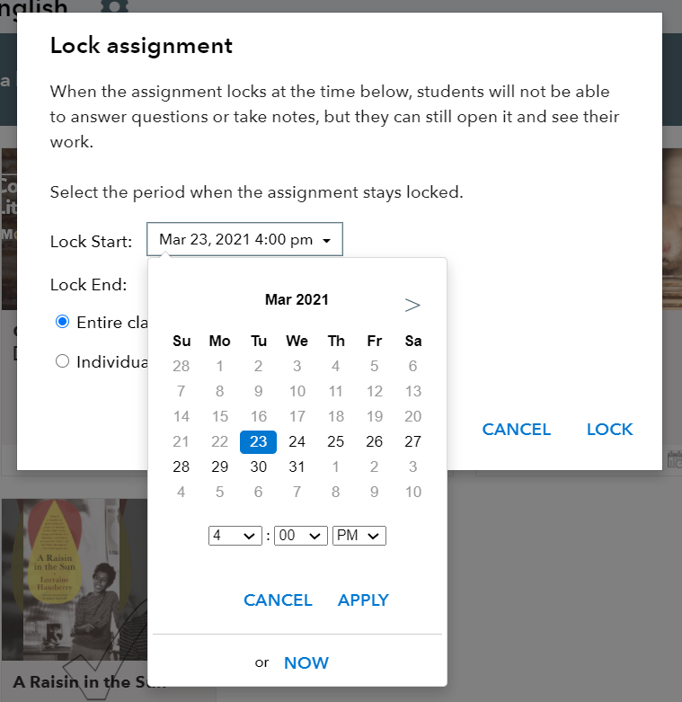Open the hour dropdown showing 4

(x=235, y=536)
